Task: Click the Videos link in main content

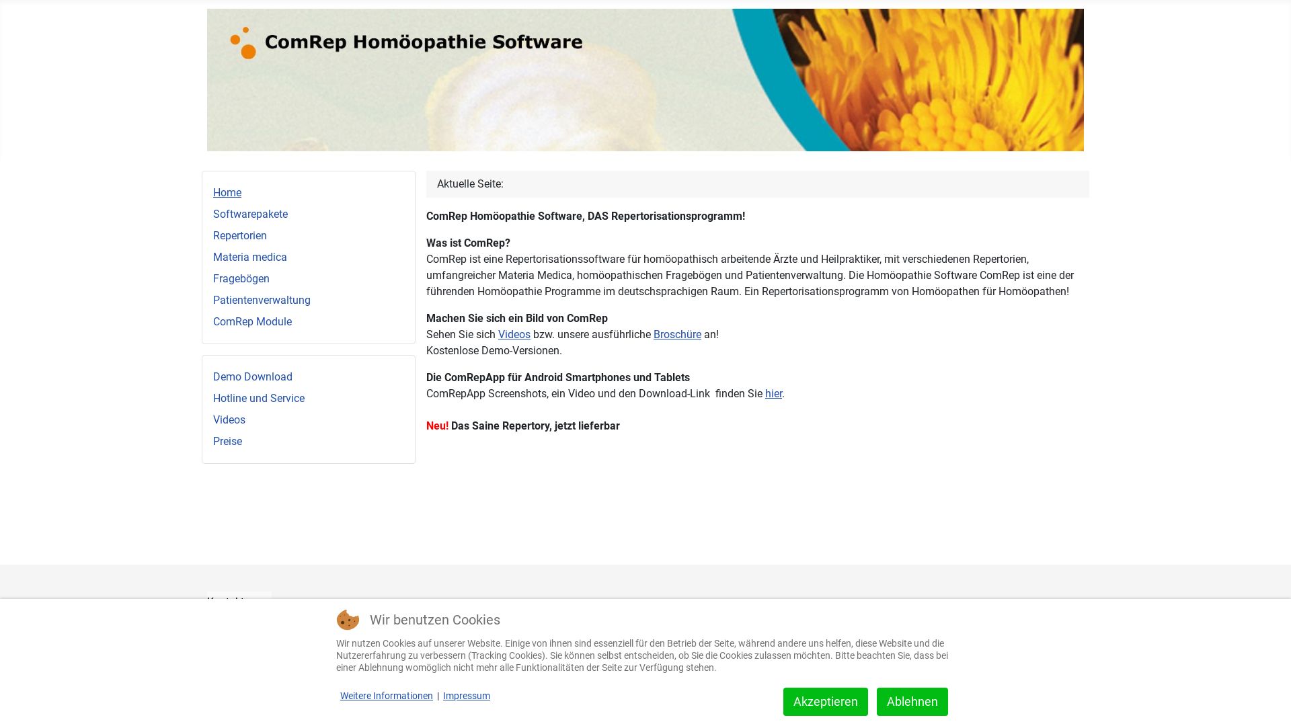Action: pyautogui.click(x=514, y=334)
